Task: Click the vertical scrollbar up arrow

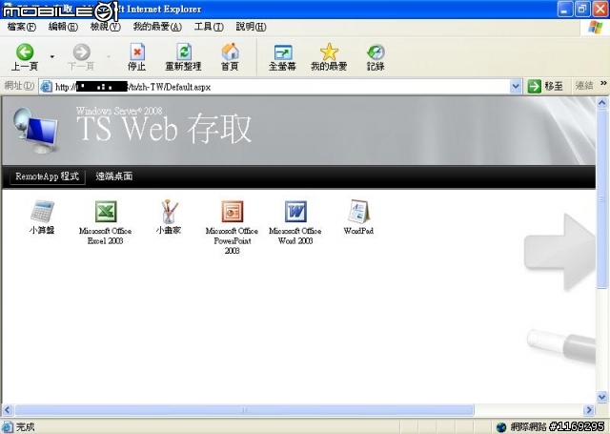Action: coord(601,103)
